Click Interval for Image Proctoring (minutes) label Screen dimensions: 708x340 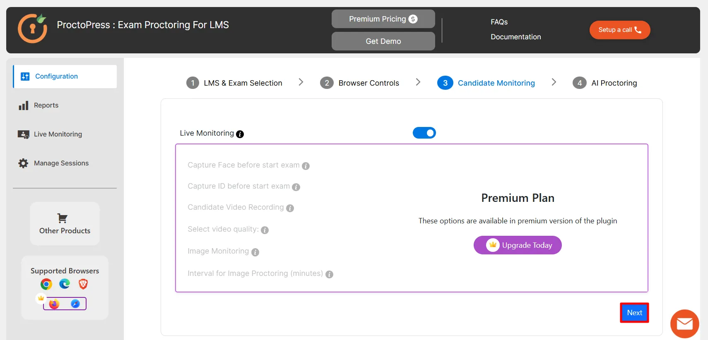coord(255,273)
